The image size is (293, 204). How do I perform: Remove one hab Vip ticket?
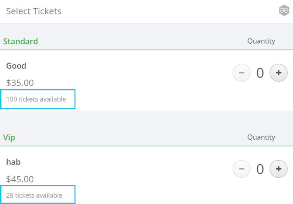point(242,169)
